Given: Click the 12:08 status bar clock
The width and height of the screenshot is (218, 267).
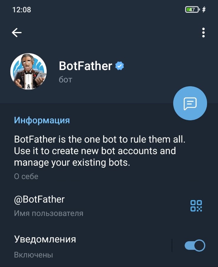Looking at the screenshot, I should pyautogui.click(x=22, y=10).
